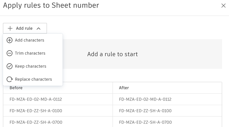This screenshot has height=127, width=229.
Task: Click the Keep characters checkmark icon
Action: pos(9,66)
